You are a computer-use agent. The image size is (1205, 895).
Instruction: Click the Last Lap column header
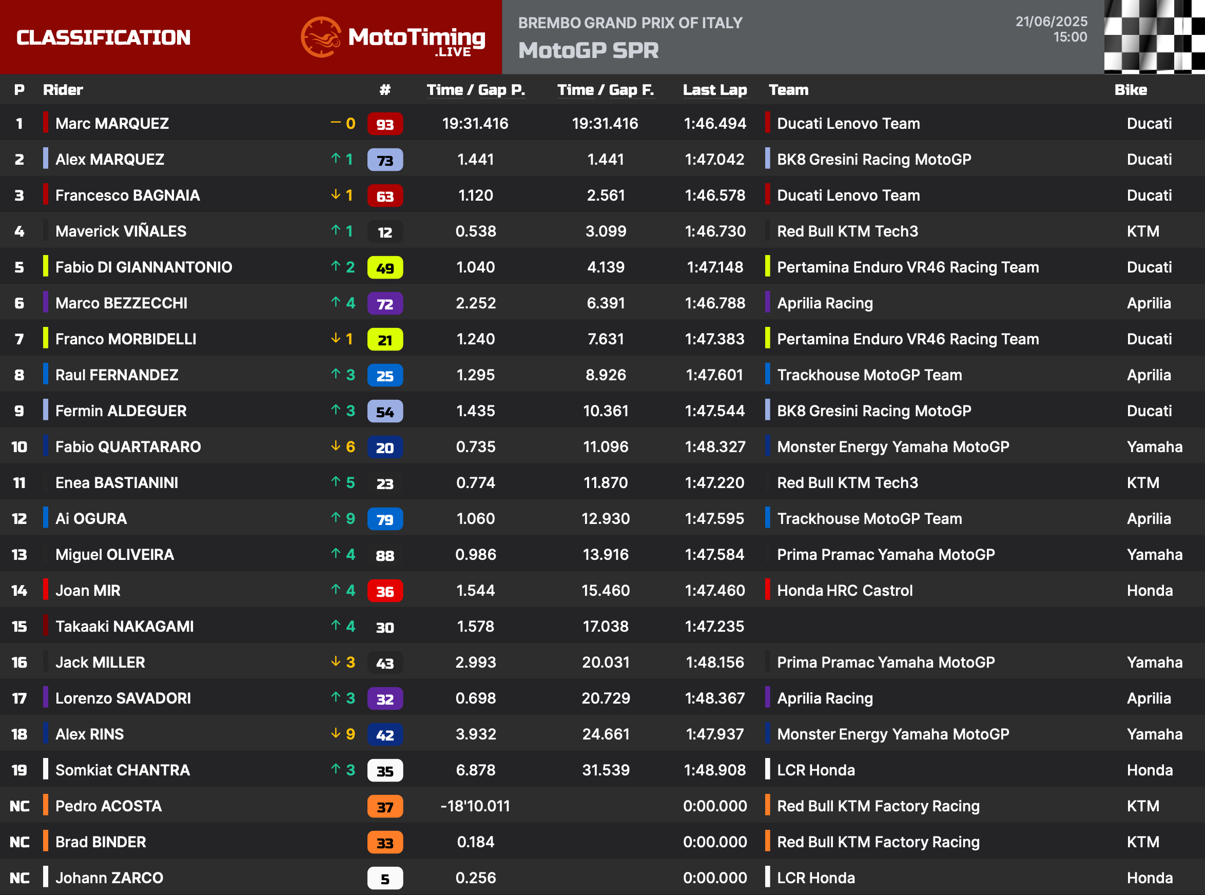pyautogui.click(x=715, y=90)
